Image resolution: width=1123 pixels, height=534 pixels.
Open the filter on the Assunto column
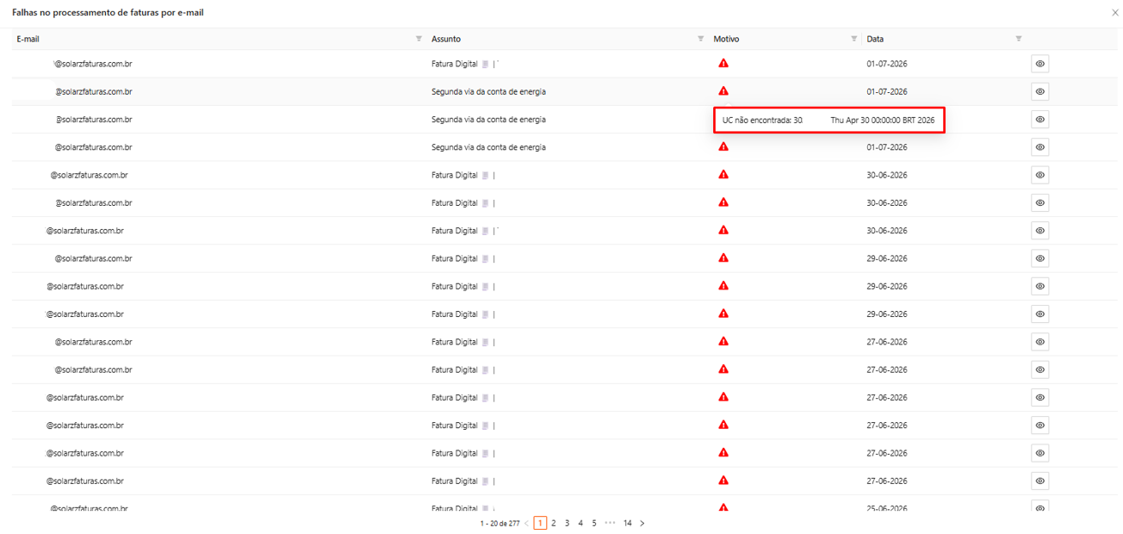[x=700, y=39]
